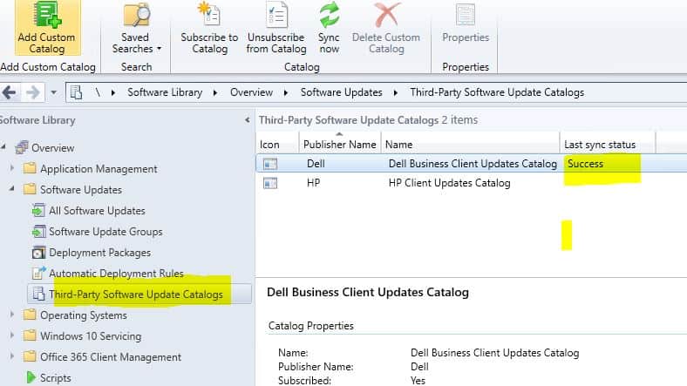
Task: Click the green Scripts node icon
Action: pyautogui.click(x=31, y=377)
